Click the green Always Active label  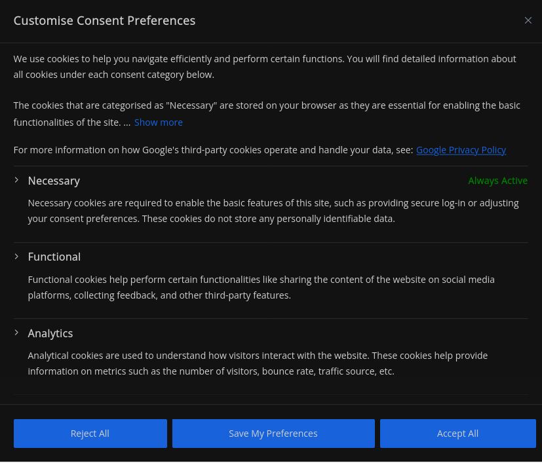497,181
